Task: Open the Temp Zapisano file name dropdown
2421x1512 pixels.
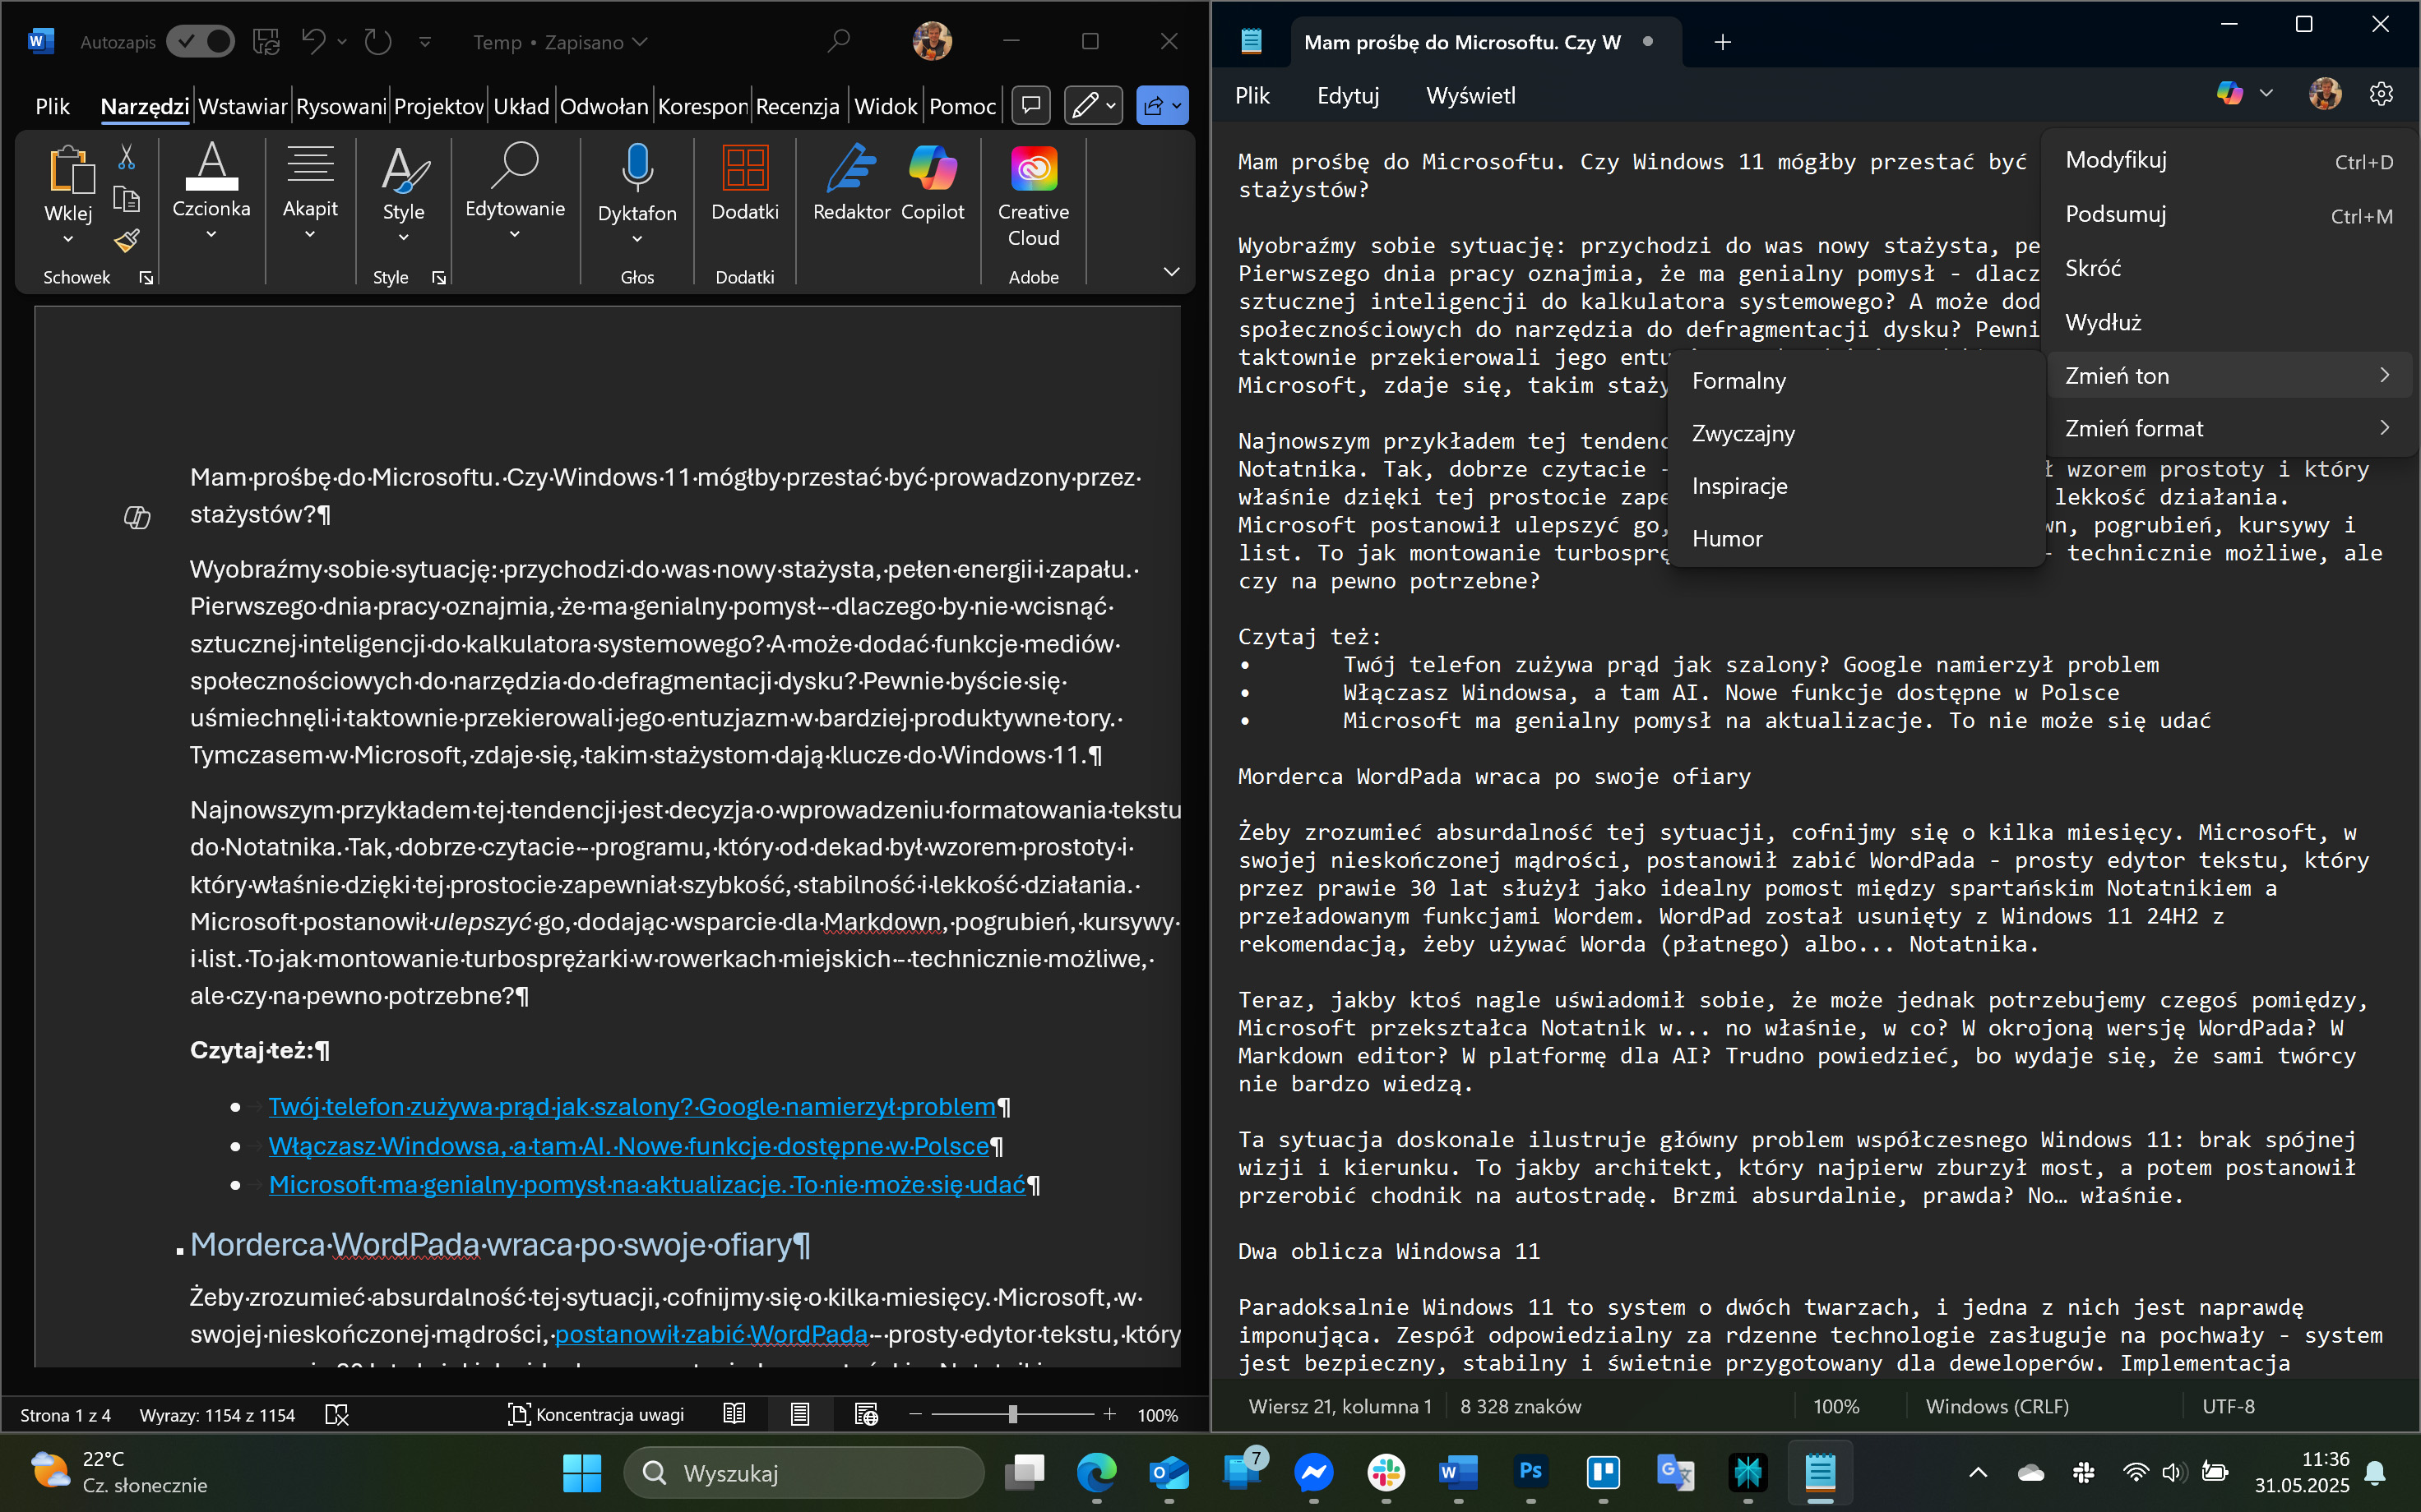Action: [x=560, y=42]
